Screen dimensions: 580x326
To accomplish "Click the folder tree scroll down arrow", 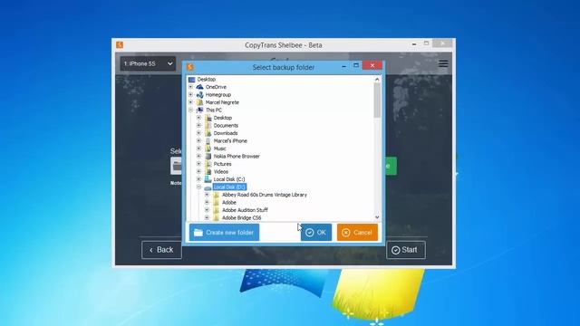I will [377, 217].
